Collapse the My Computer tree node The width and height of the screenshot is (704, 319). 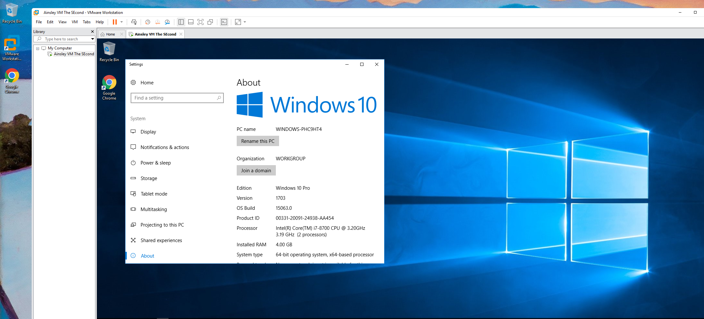(x=38, y=48)
